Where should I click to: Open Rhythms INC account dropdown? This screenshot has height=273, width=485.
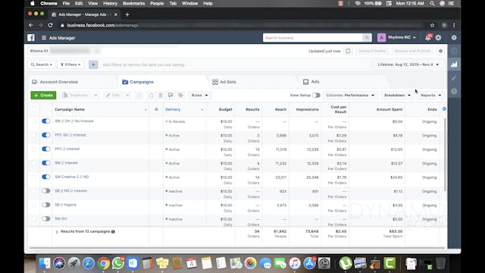[x=402, y=37]
